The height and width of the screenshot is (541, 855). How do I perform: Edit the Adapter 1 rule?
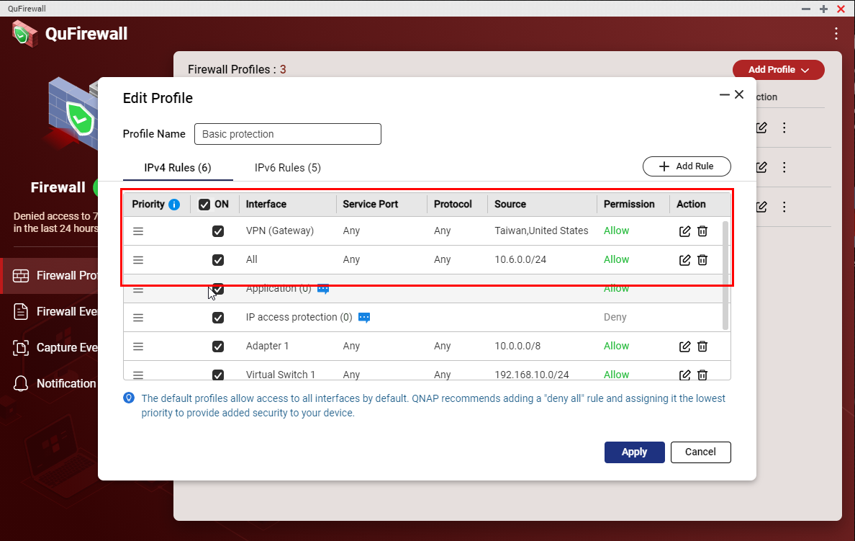click(685, 346)
